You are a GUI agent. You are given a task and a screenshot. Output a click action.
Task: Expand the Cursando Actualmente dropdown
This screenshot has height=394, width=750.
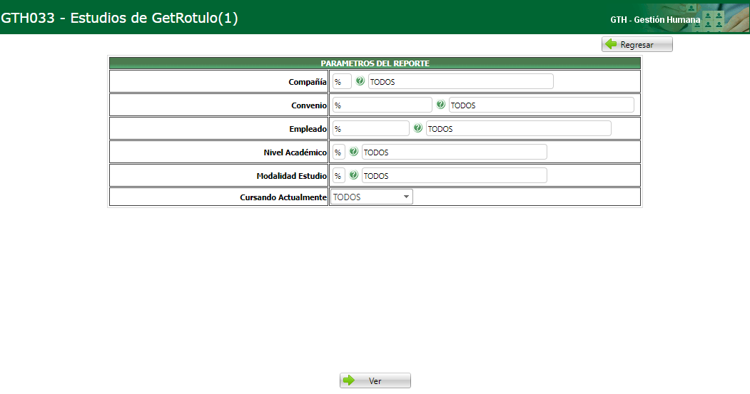click(372, 197)
